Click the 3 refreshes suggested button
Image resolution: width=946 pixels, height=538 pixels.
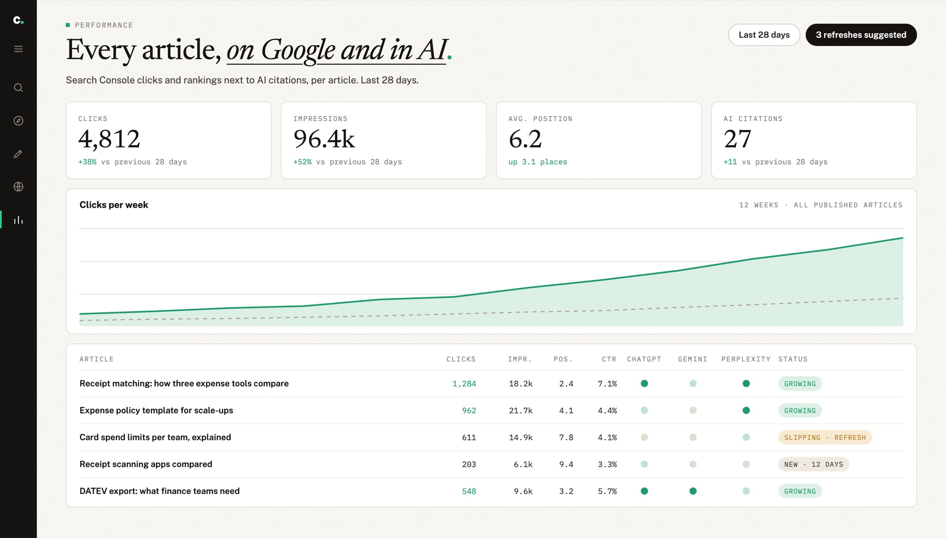[861, 35]
